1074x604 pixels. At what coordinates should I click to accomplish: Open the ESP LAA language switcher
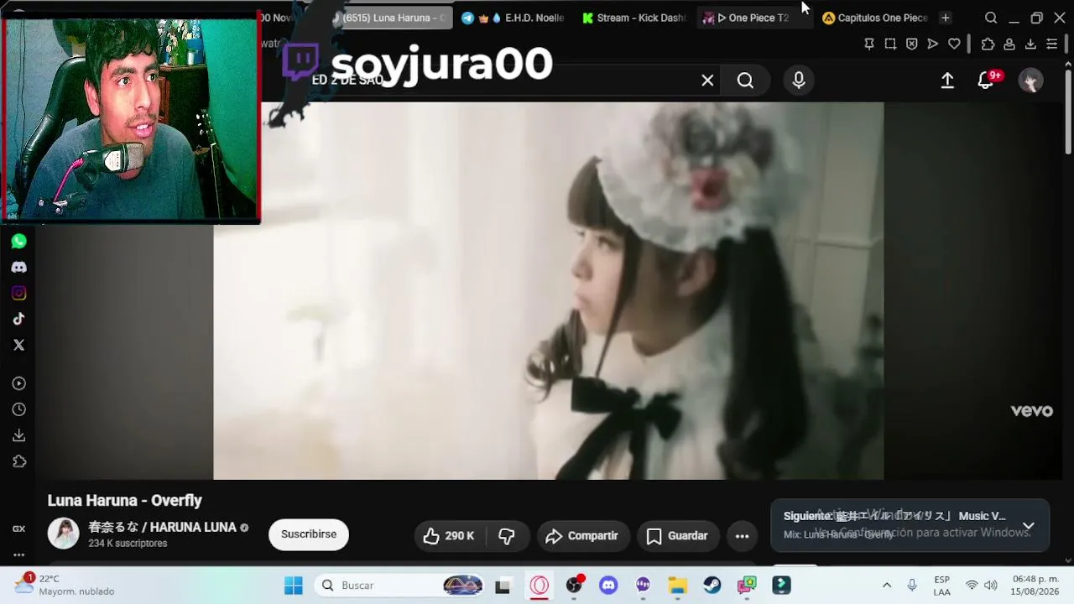(x=942, y=586)
